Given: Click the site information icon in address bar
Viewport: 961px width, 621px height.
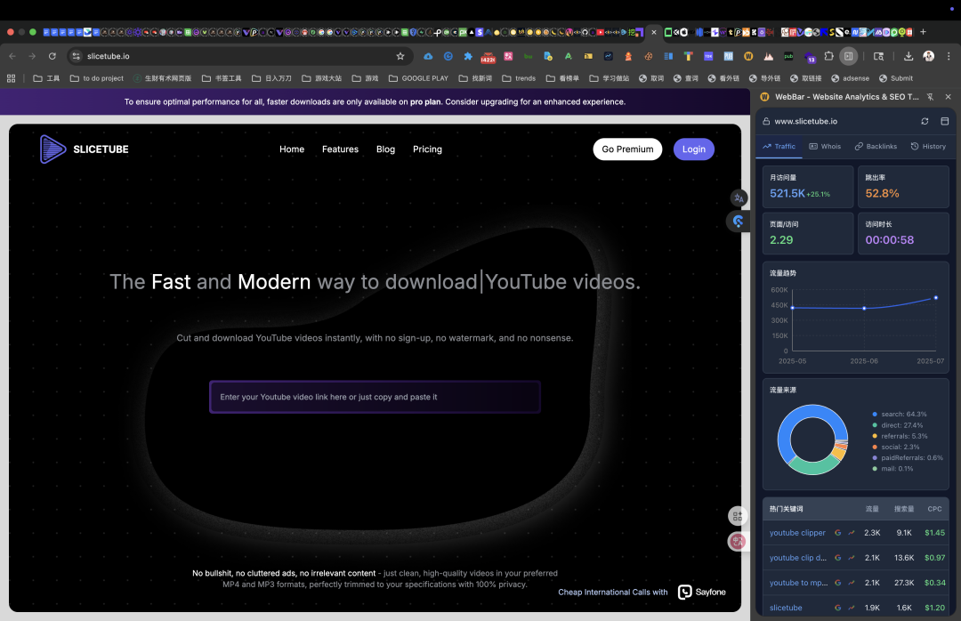Looking at the screenshot, I should coord(76,56).
